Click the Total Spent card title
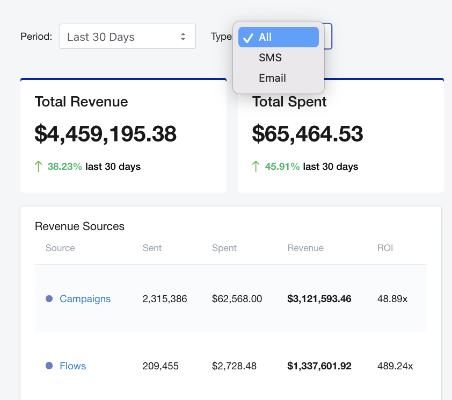 point(289,102)
